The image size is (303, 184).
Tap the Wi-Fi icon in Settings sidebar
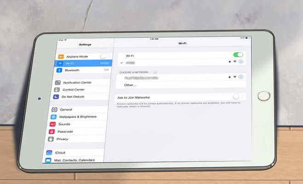click(x=60, y=63)
